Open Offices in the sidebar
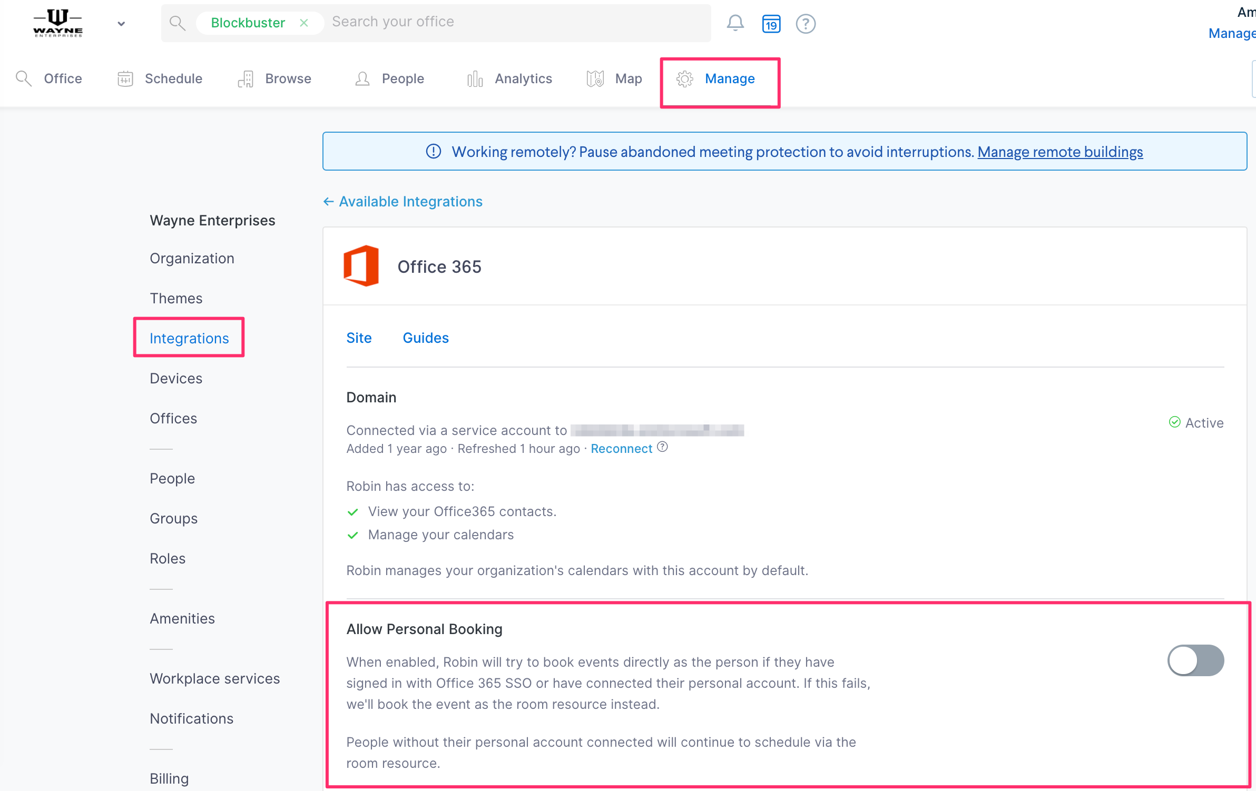 pyautogui.click(x=173, y=418)
